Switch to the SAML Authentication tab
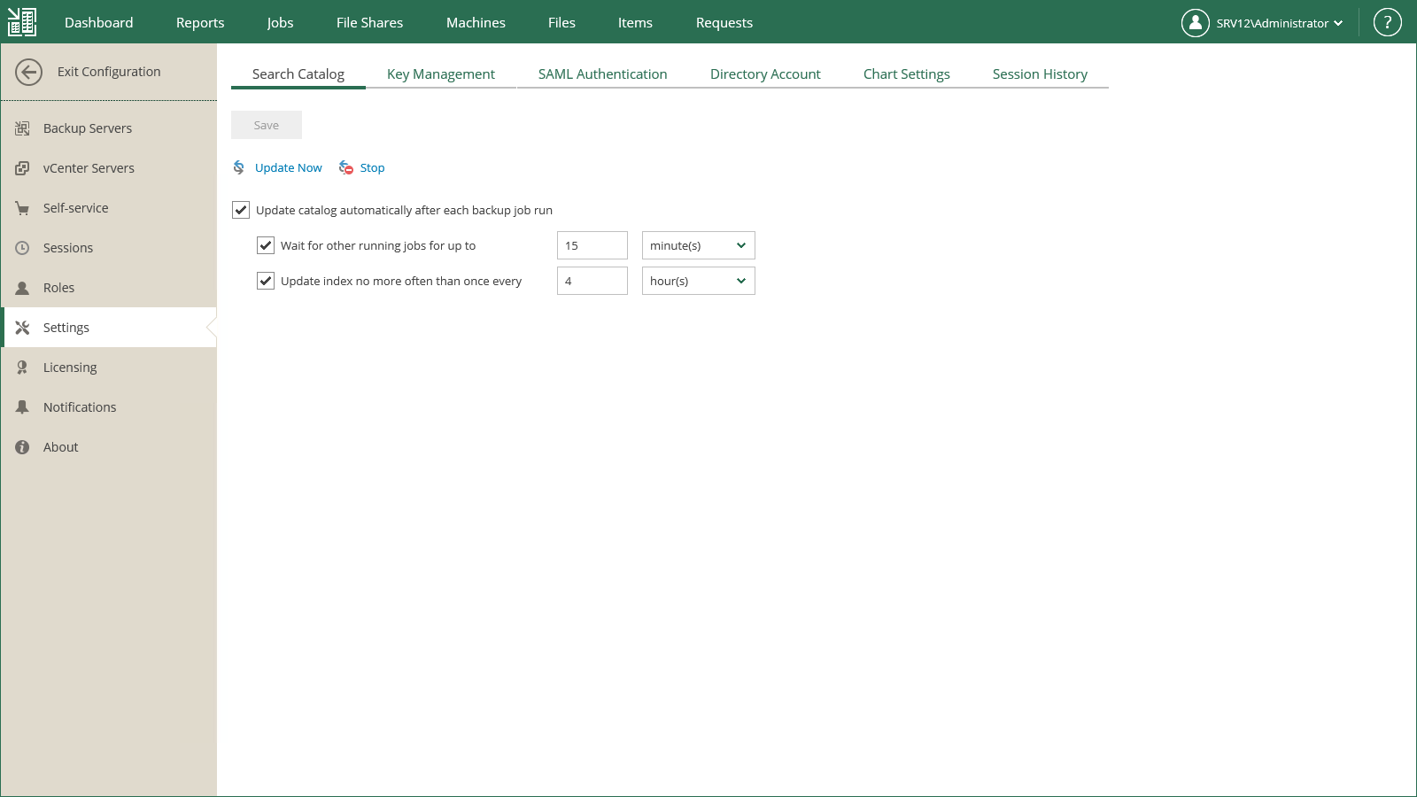 pyautogui.click(x=603, y=74)
